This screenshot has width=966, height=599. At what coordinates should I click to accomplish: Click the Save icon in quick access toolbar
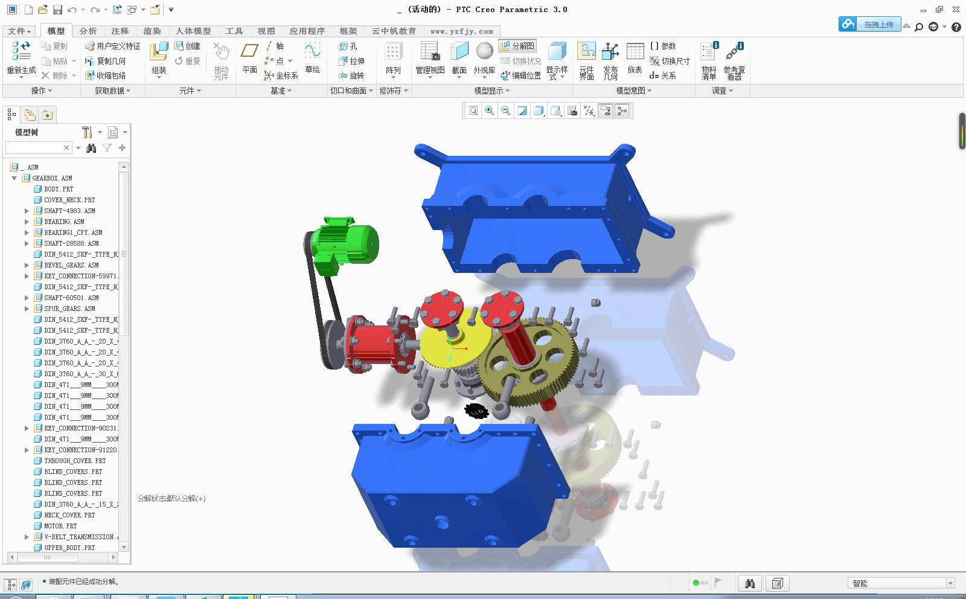[x=57, y=10]
